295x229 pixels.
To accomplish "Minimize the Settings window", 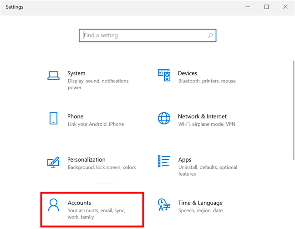I will pos(248,7).
